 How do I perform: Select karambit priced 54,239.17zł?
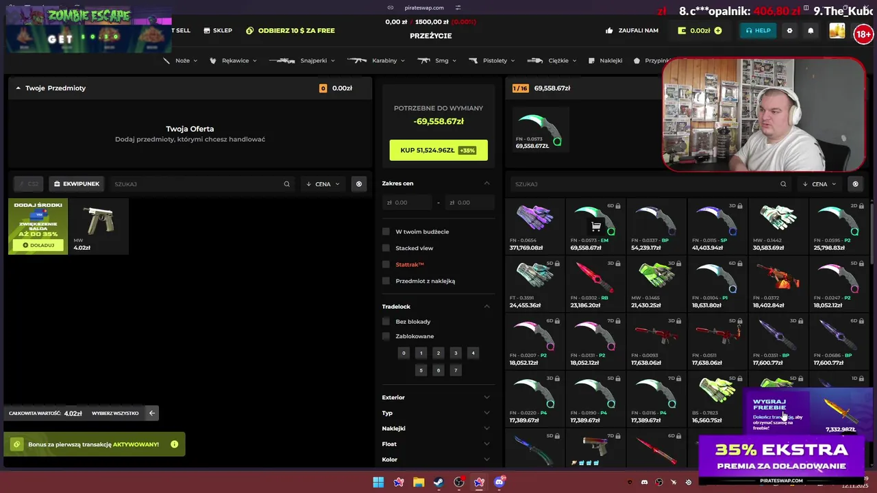pyautogui.click(x=656, y=226)
